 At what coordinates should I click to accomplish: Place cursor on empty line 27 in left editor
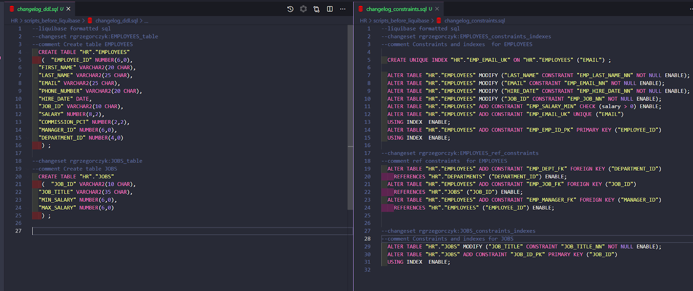click(173, 231)
